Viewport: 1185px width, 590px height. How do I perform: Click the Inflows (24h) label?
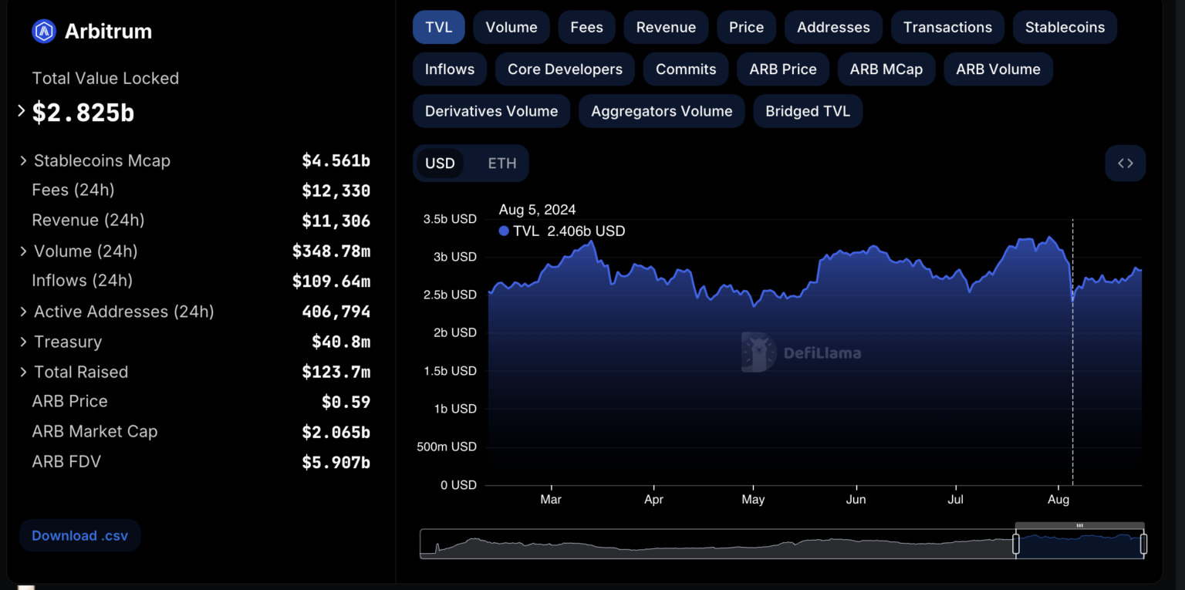tap(83, 281)
